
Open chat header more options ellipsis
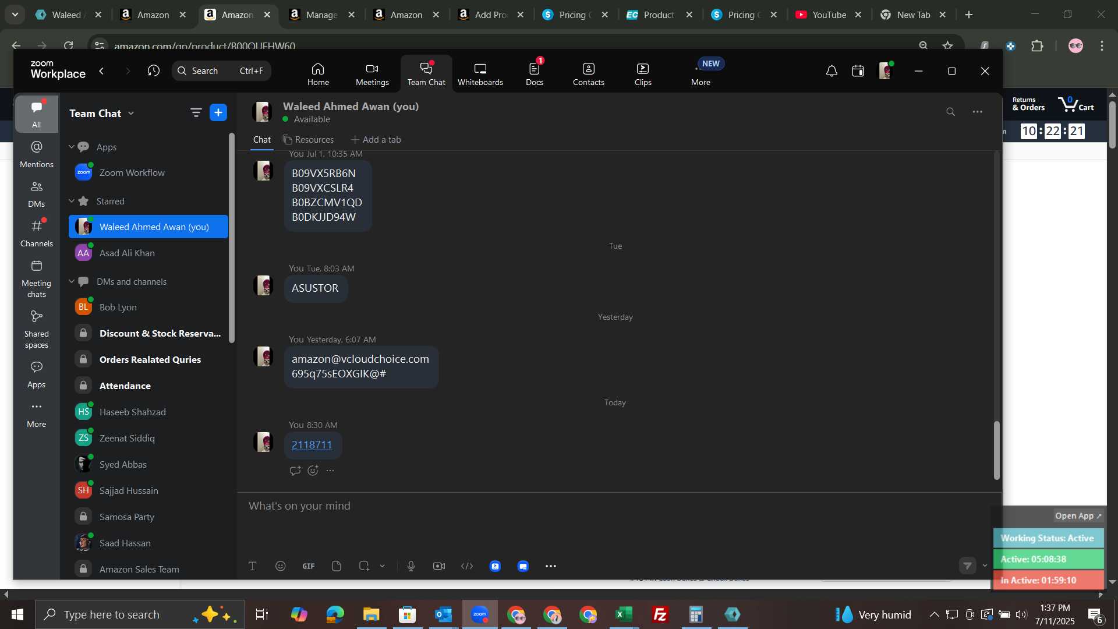coord(978,112)
